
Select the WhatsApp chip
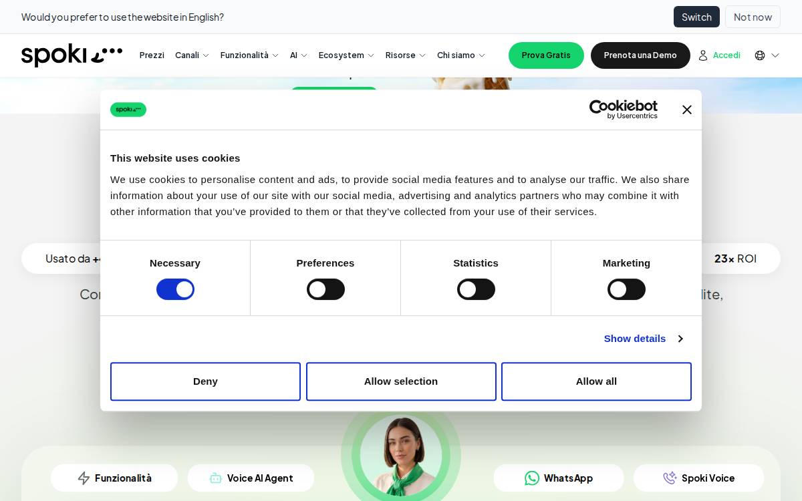[x=559, y=478]
